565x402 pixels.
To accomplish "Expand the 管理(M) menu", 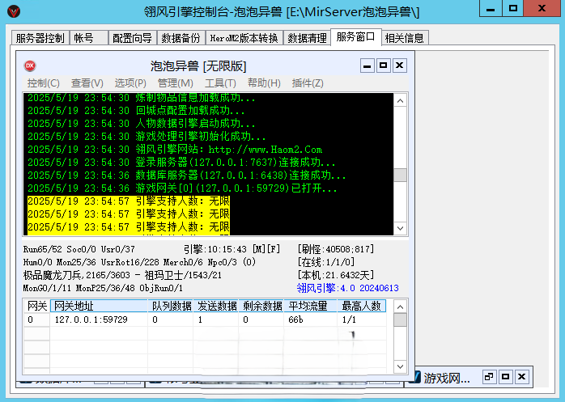I will [175, 83].
